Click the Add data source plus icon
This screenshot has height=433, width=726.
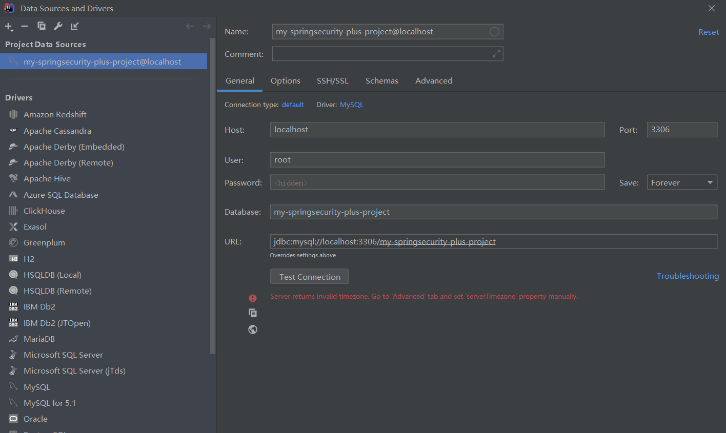9,27
